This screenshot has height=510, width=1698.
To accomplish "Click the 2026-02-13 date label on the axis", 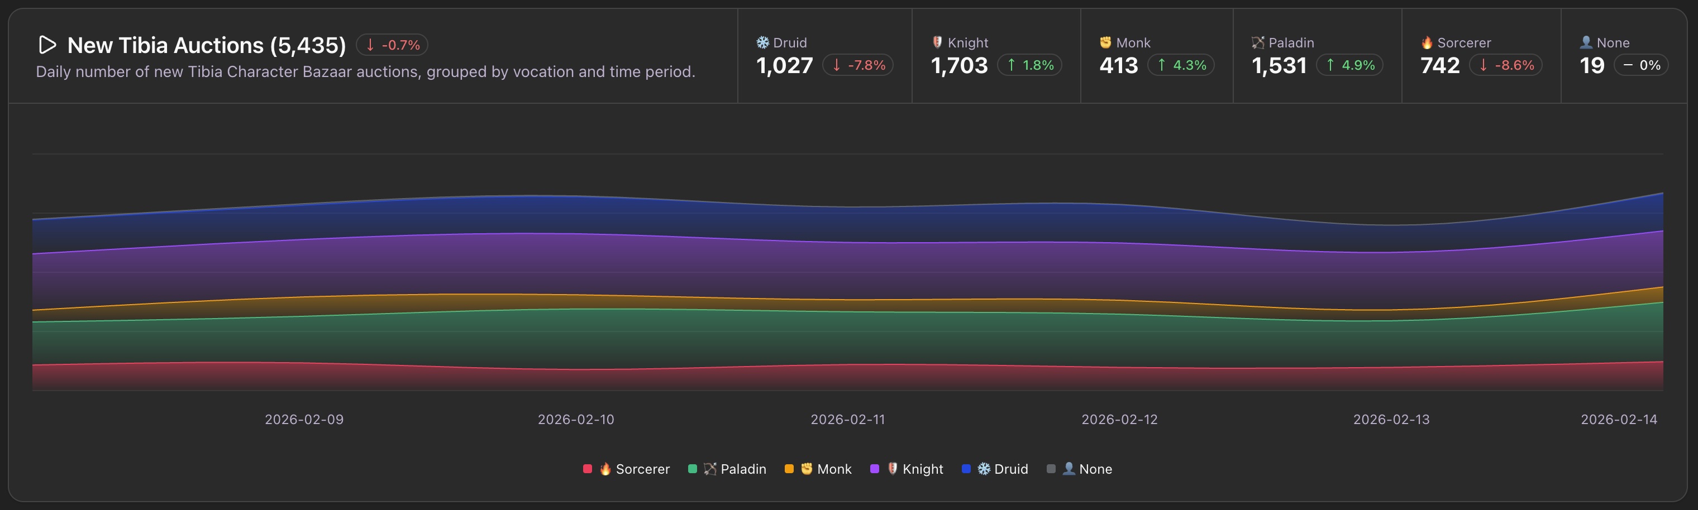I will (1391, 420).
